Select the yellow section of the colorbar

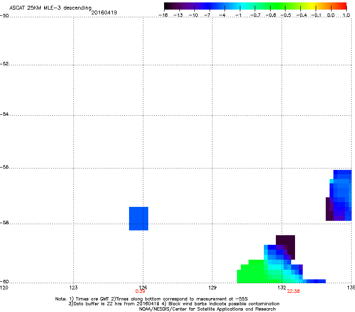click(314, 6)
